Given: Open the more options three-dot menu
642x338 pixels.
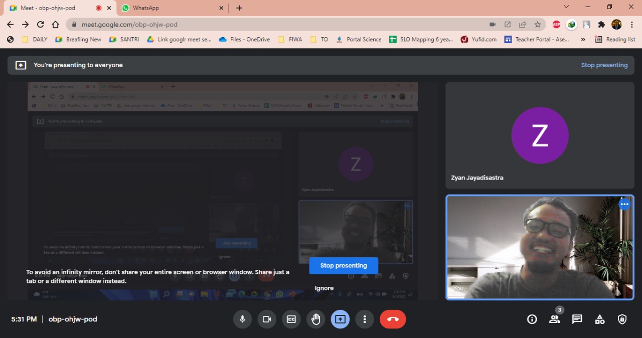Looking at the screenshot, I should (x=365, y=319).
